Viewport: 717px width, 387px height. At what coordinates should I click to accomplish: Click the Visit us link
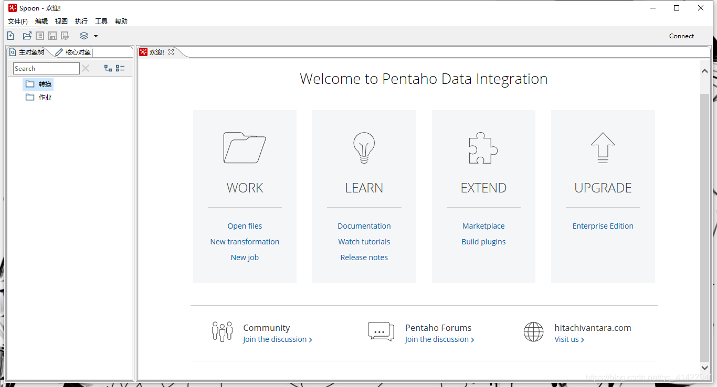coord(570,339)
